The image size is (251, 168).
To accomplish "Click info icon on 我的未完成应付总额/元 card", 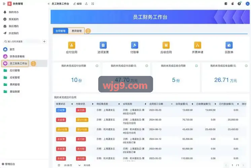I will pyautogui.click(x=147, y=66).
